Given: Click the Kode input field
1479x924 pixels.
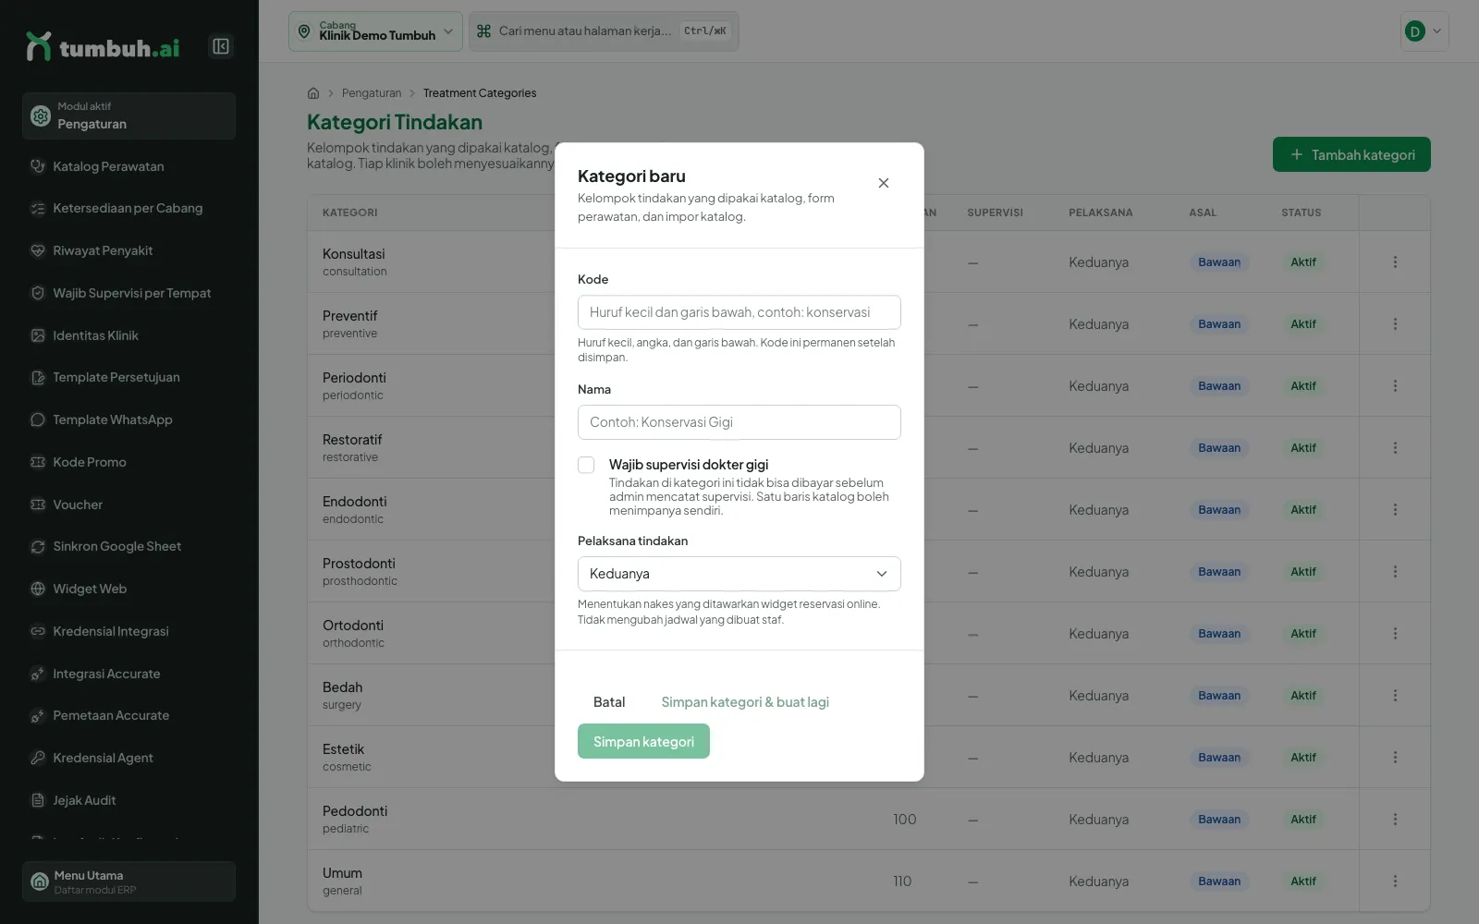Looking at the screenshot, I should click(x=739, y=312).
